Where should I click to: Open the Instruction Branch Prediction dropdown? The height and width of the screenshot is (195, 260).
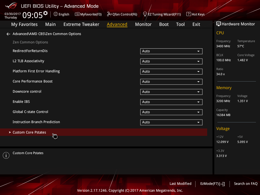[x=171, y=122]
